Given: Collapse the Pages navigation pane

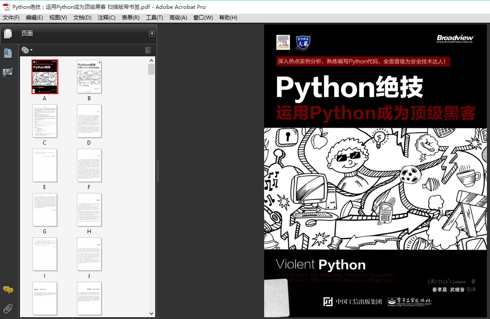Looking at the screenshot, I should pos(152,33).
